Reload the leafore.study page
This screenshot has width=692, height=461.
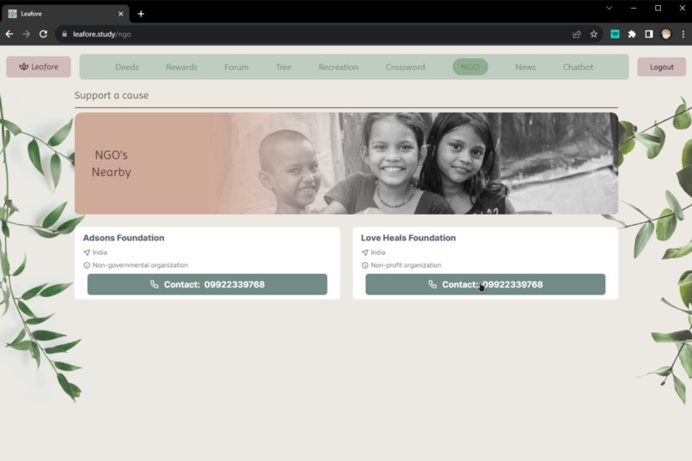point(43,34)
